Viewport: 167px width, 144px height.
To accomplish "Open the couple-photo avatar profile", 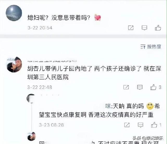I will [x=15, y=64].
